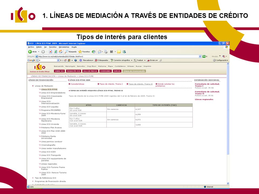Click Marcadores star bookmark icon
259x194 pixels.
pos(81,60)
